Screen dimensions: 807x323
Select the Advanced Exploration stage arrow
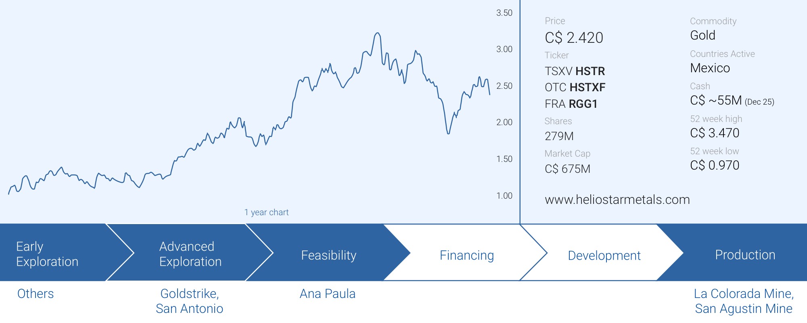pyautogui.click(x=190, y=254)
